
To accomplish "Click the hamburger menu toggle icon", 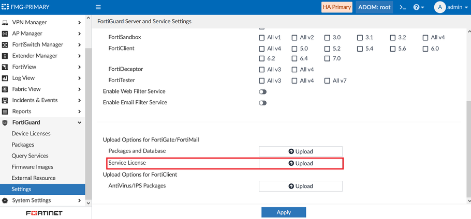I will pyautogui.click(x=98, y=7).
